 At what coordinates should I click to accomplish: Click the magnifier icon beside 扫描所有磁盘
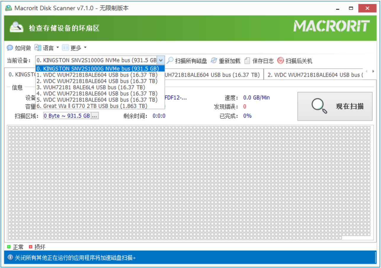[x=170, y=61]
